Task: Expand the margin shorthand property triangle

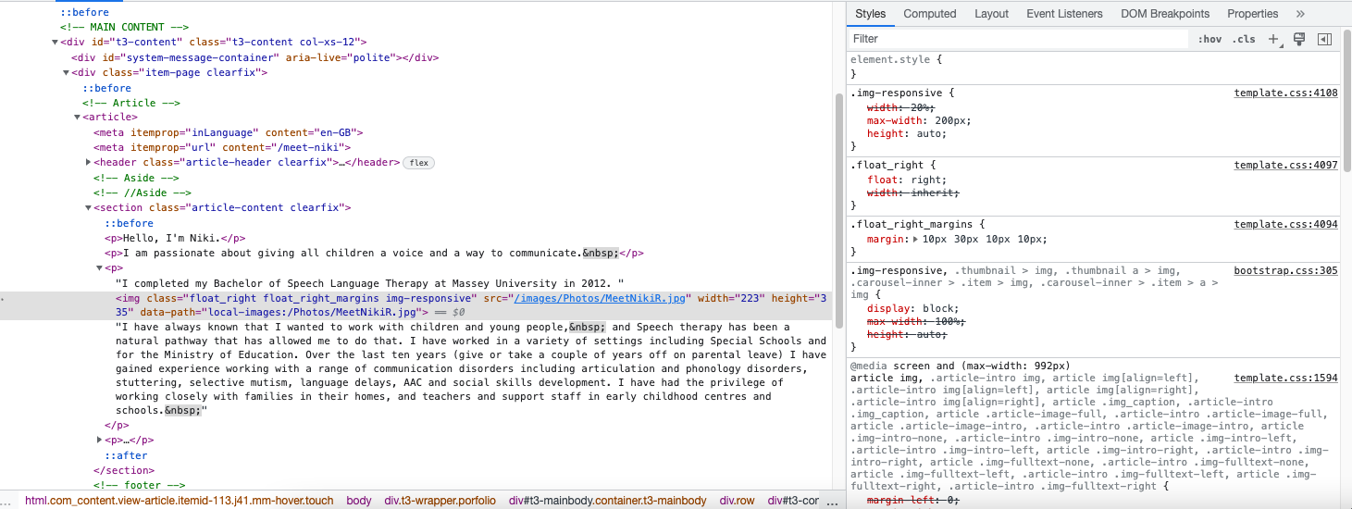Action: pyautogui.click(x=916, y=239)
